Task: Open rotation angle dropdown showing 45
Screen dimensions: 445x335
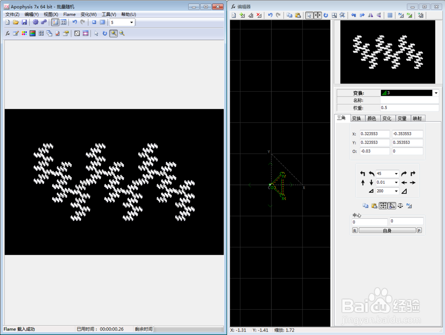Action: pos(396,174)
